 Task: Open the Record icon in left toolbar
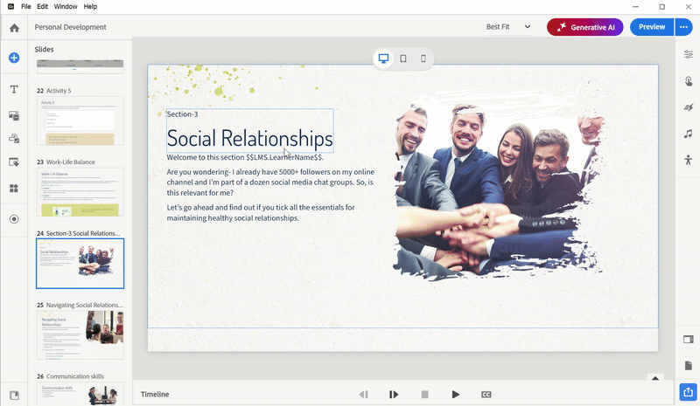point(14,219)
